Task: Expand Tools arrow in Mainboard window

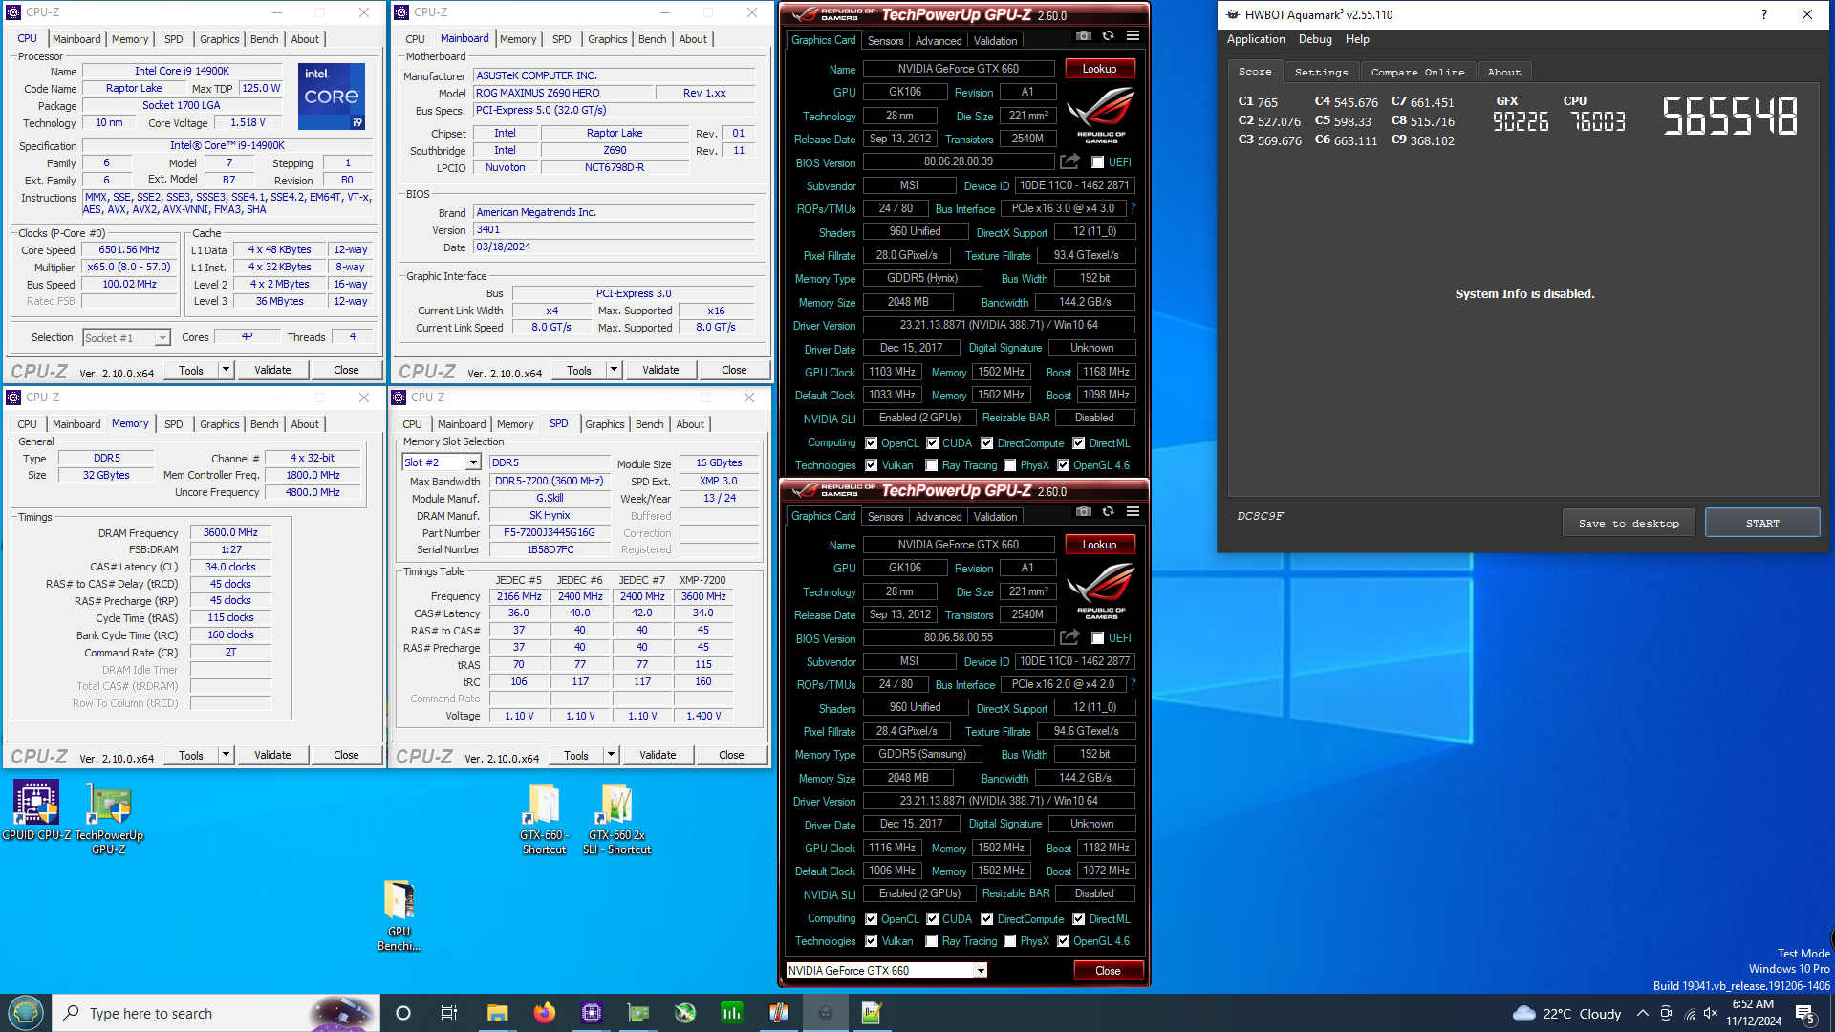Action: point(615,370)
